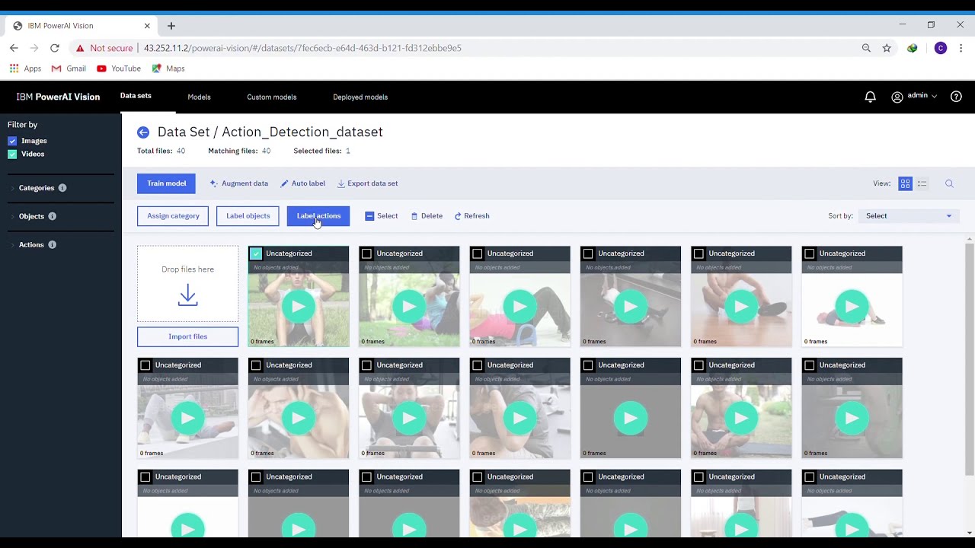This screenshot has width=975, height=548.
Task: Click the back arrow beside Data Set title
Action: point(143,132)
